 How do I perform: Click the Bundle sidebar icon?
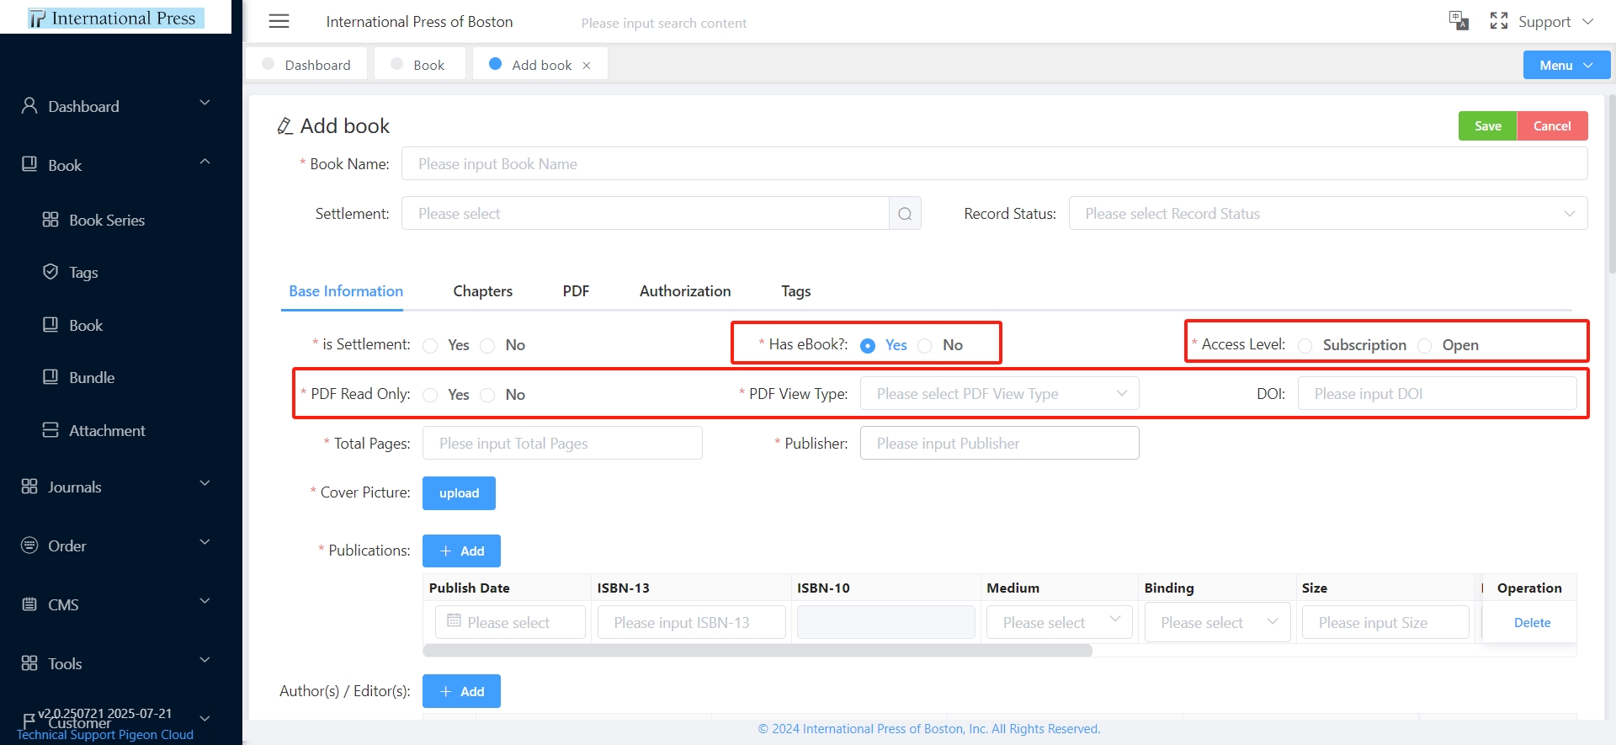click(x=50, y=376)
